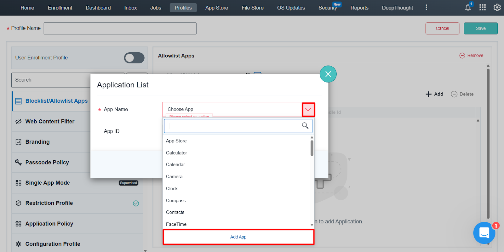Click the Add App link
Viewport: 504px width, 252px height.
(x=238, y=237)
